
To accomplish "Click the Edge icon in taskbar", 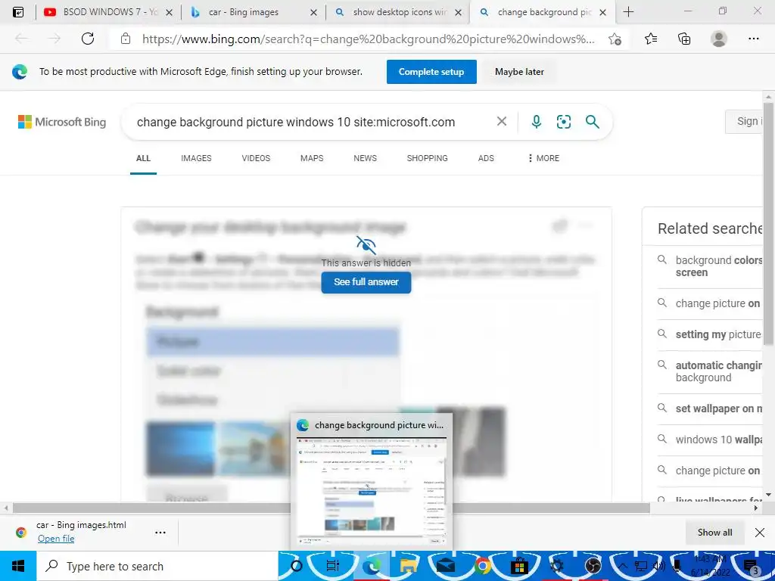I will click(371, 566).
